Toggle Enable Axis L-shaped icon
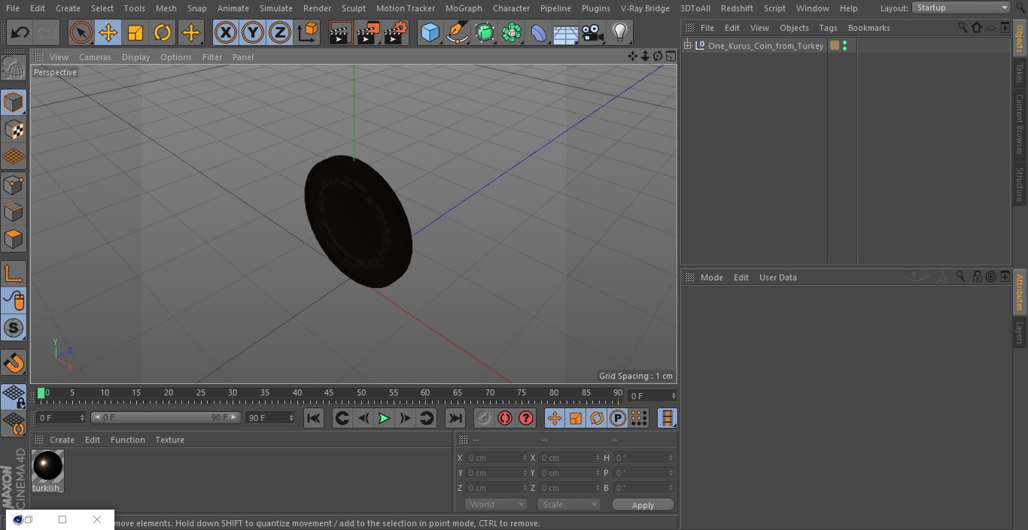 14,274
